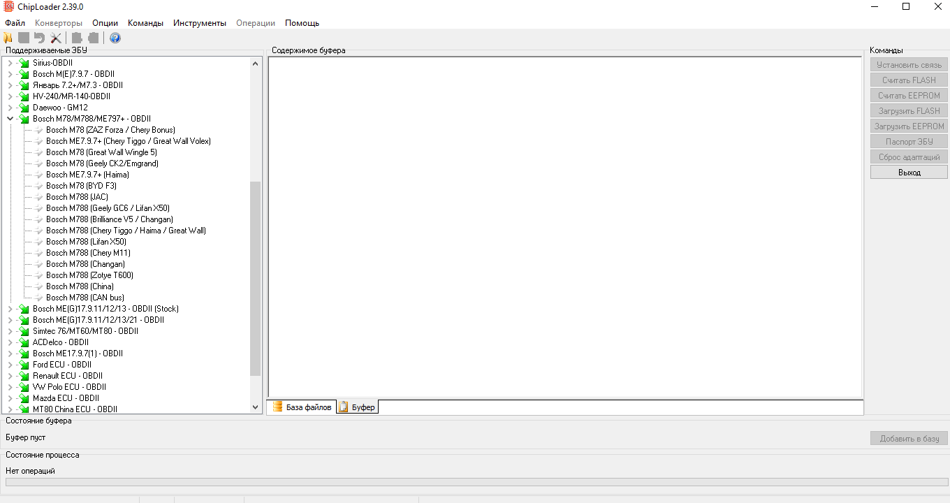This screenshot has width=950, height=503.
Task: Click the ECU list scrollbar down arrow
Action: pos(255,407)
